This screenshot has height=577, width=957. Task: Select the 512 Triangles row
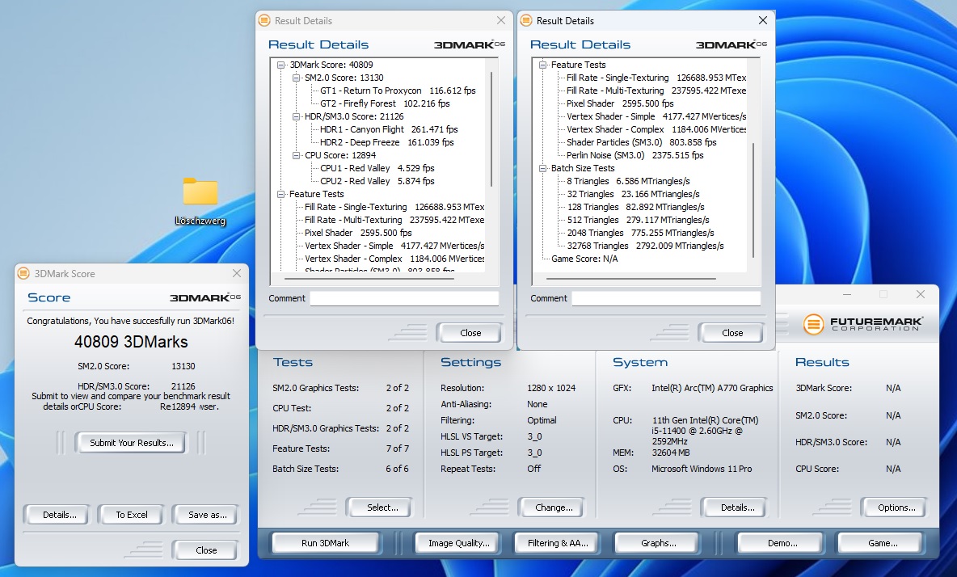[x=638, y=220]
